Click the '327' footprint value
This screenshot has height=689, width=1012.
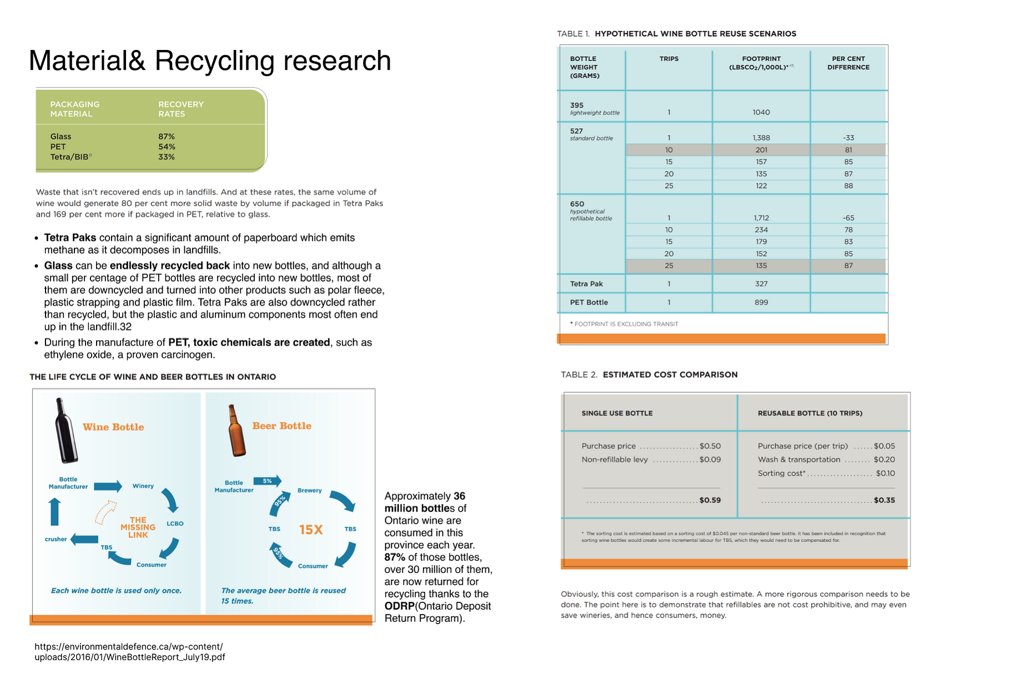click(761, 284)
